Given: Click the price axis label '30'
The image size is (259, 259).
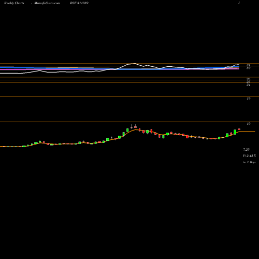Looking at the screenshot, I should pos(248,68).
